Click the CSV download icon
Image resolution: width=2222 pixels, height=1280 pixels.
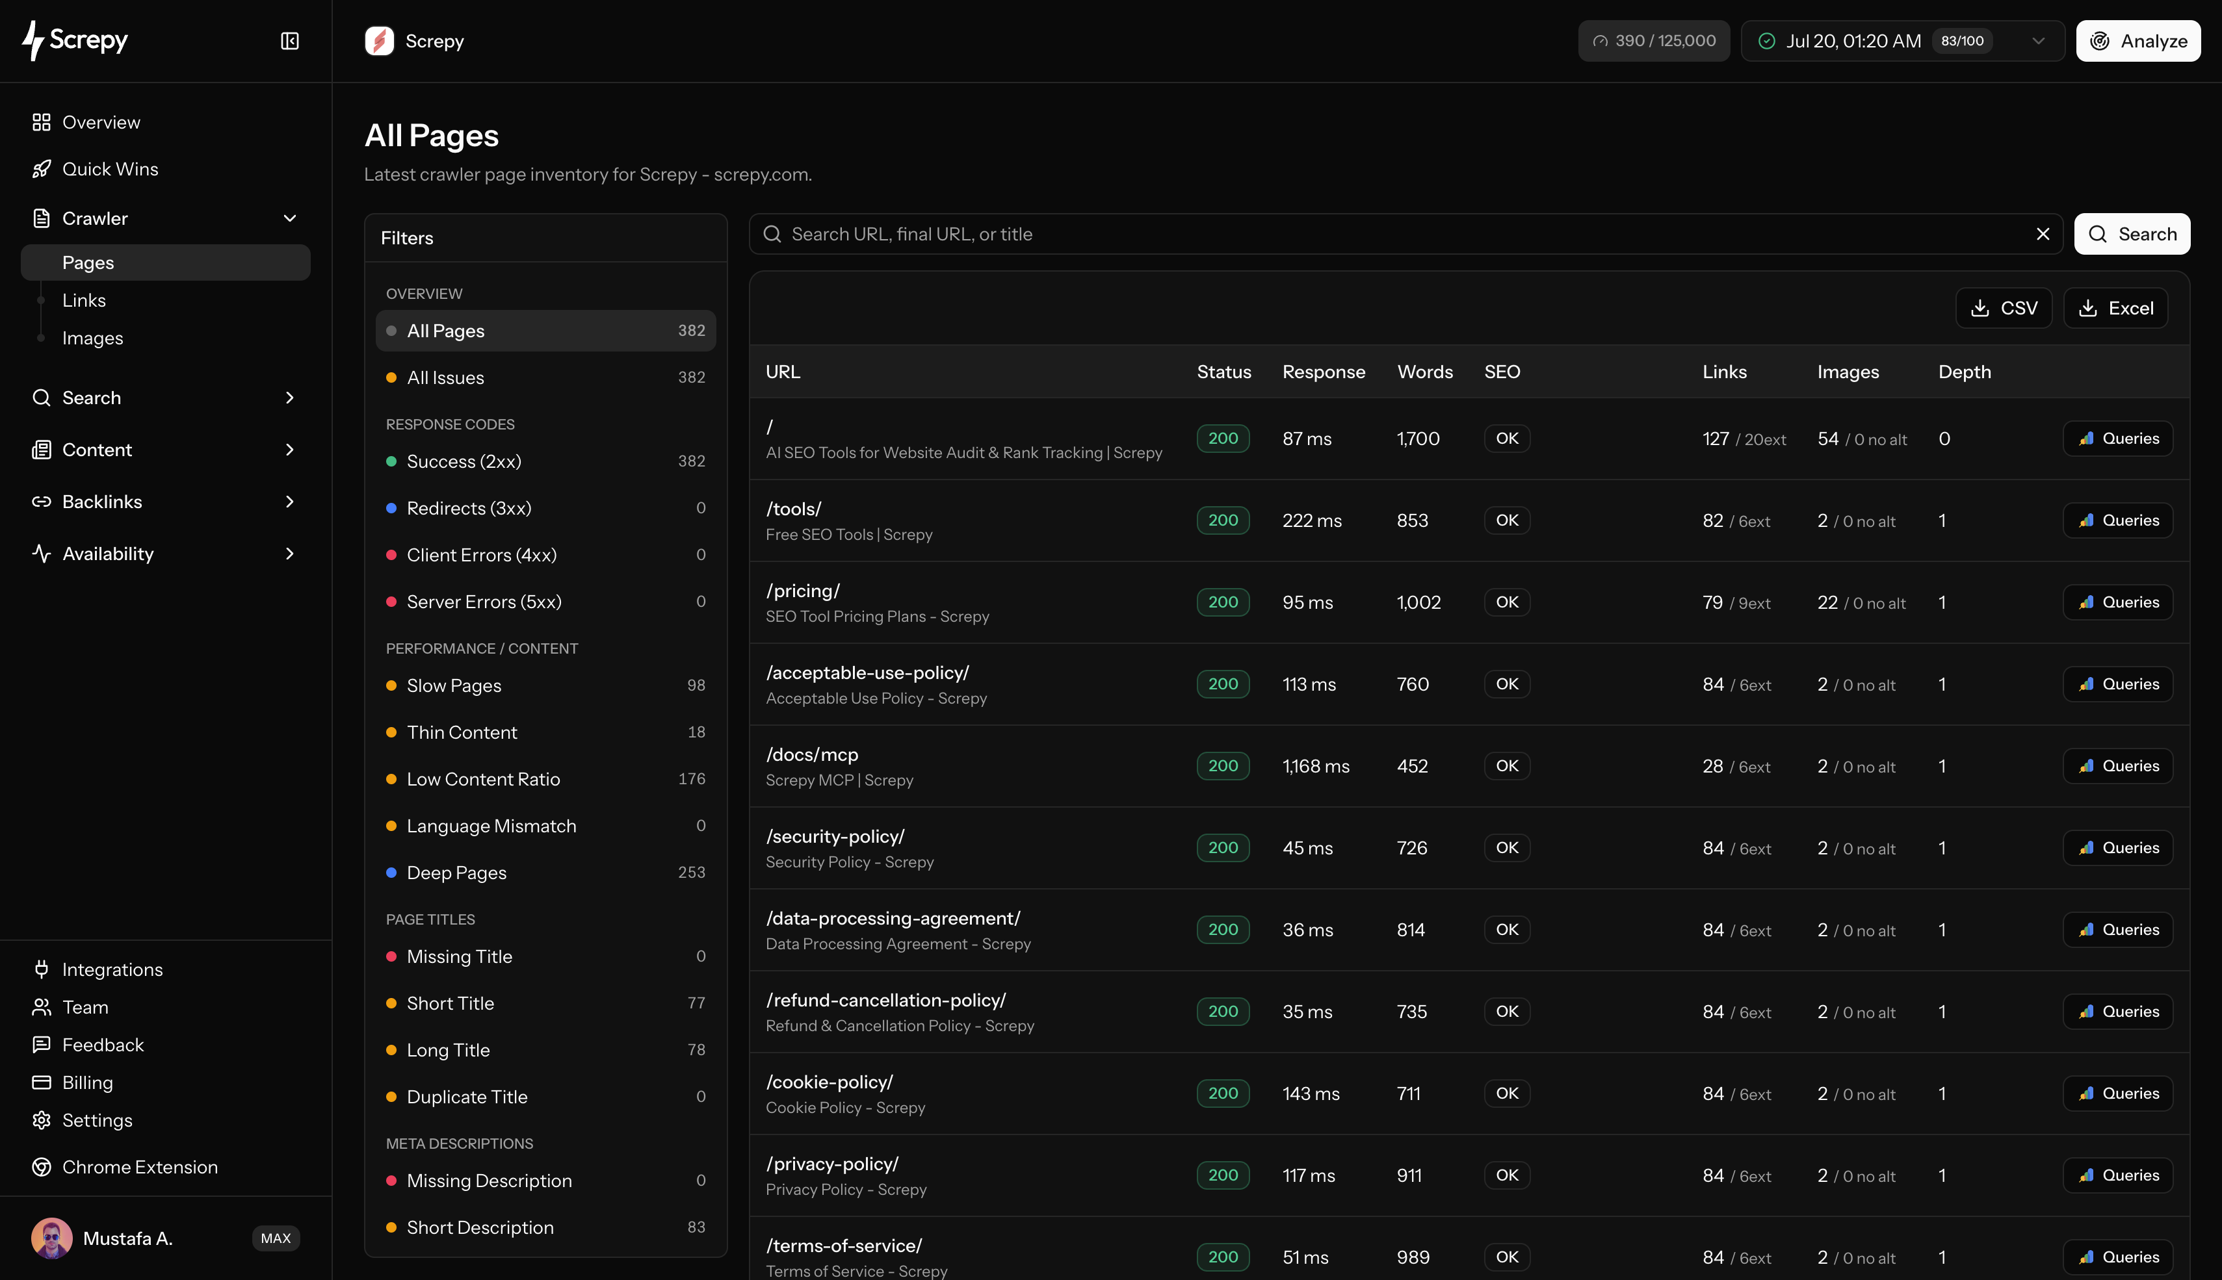click(x=1980, y=308)
